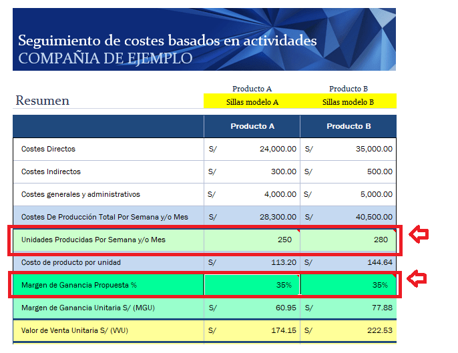
Task: Select Costes Directos value 35,000.00
Action: click(x=348, y=149)
